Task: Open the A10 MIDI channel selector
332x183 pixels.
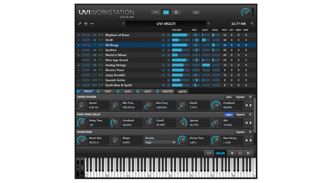Action: tap(94, 80)
